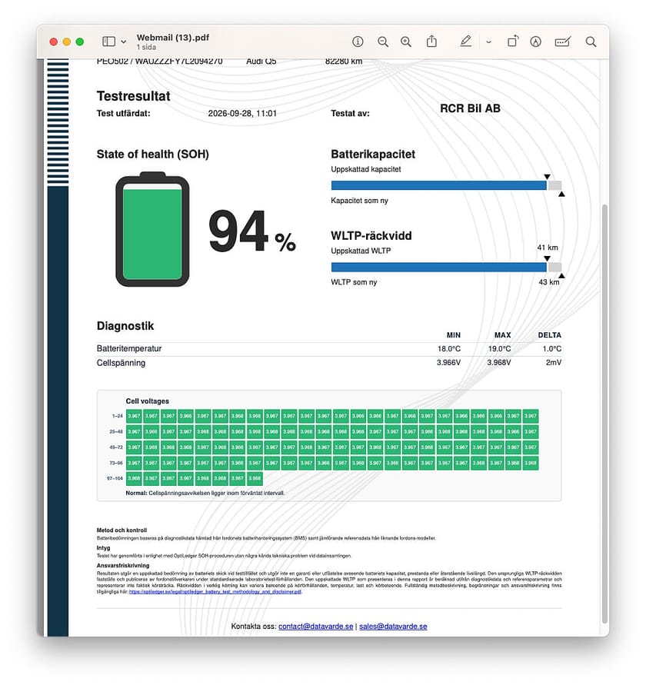
Task: Expand the highlight color options chevron
Action: coord(488,42)
